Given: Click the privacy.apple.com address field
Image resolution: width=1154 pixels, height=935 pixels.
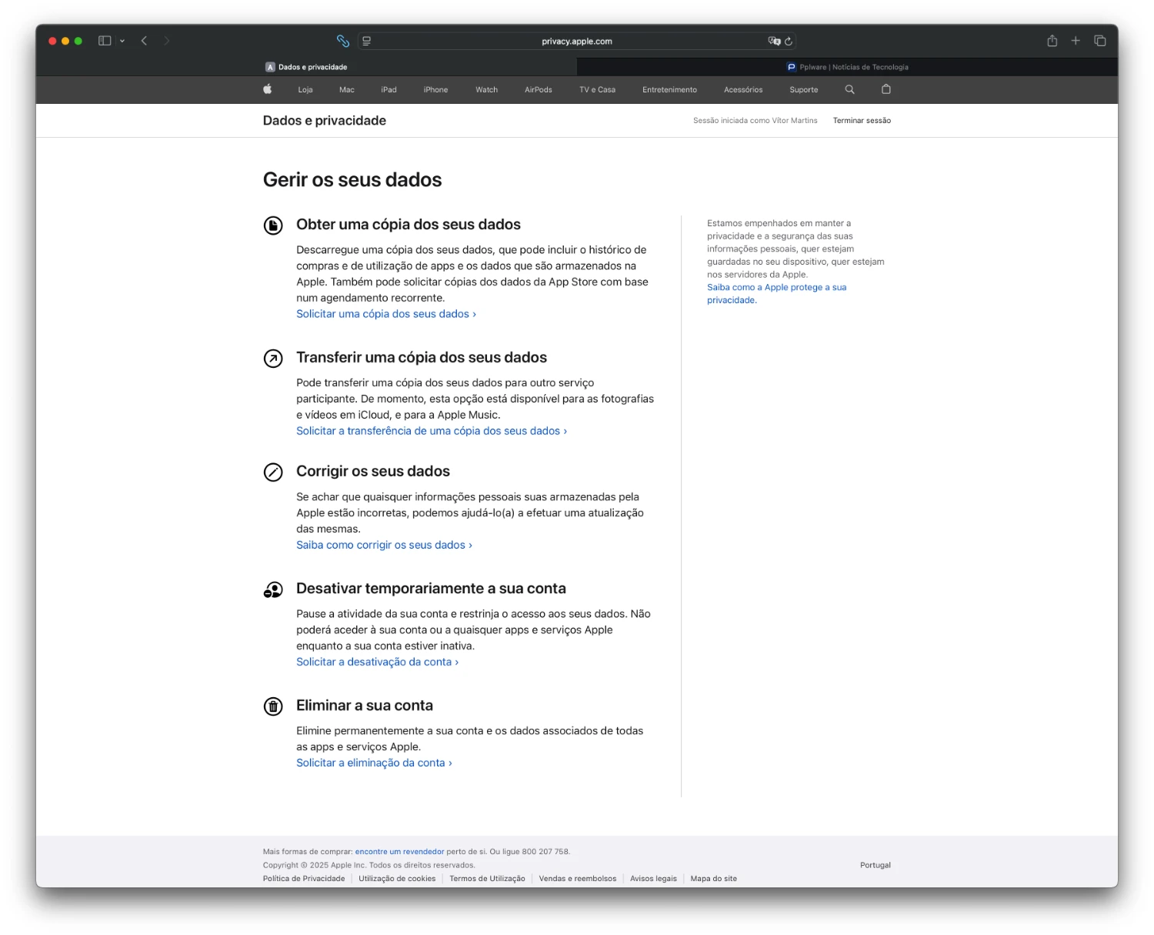Looking at the screenshot, I should 576,42.
